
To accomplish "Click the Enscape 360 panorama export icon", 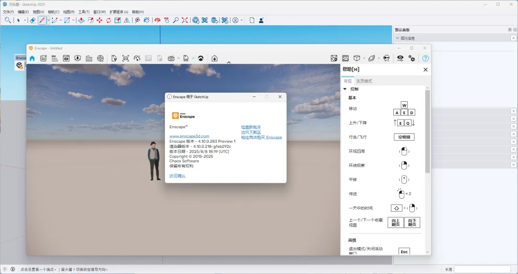I will click(171, 58).
